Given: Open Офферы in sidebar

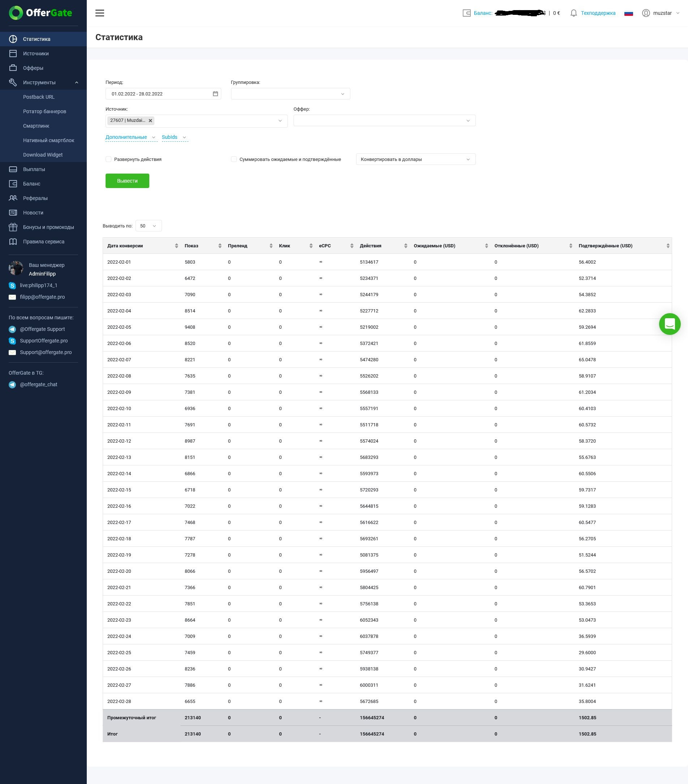Looking at the screenshot, I should (x=43, y=68).
